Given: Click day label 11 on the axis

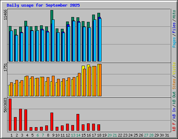Looking at the screenshot, I should (x=63, y=135).
